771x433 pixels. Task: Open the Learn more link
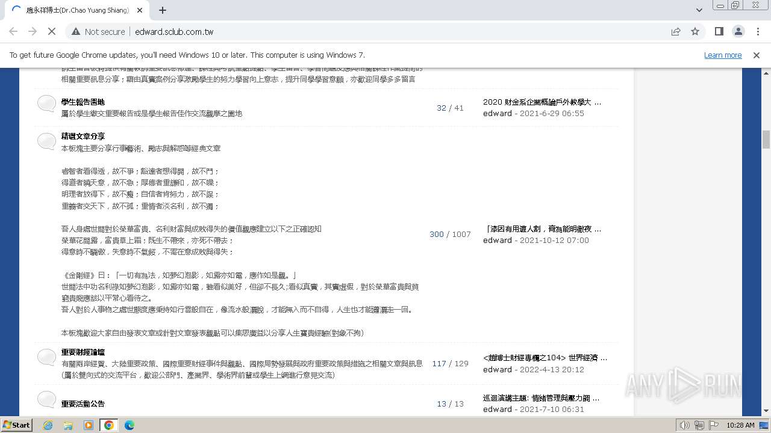tap(723, 55)
